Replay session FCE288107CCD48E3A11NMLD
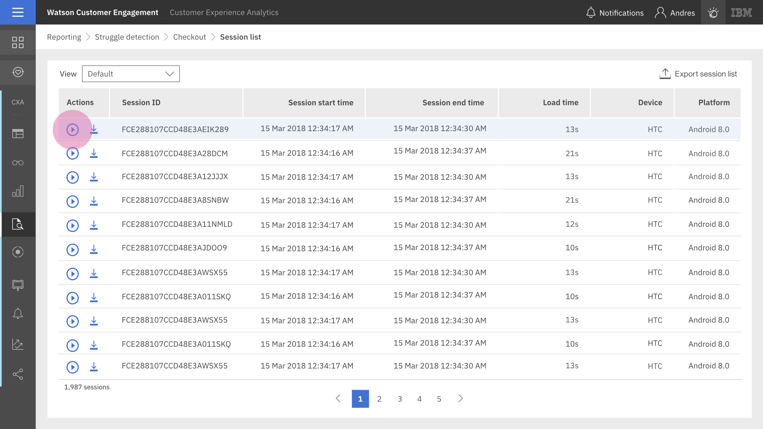Screen dimensions: 763x429 72,226
